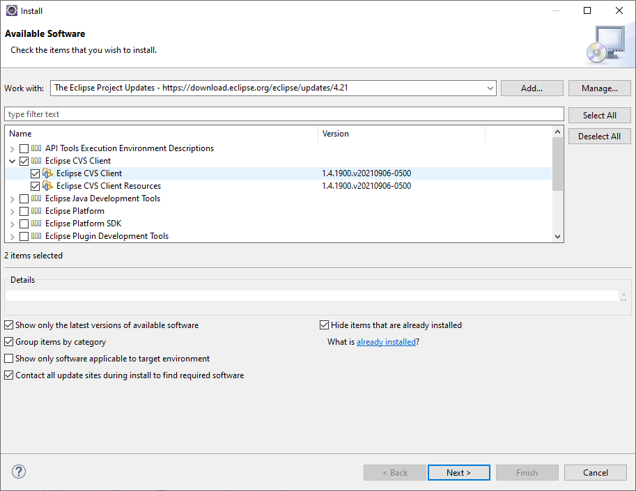Select Eclipse Plugin Development Tools row label

tap(107, 236)
